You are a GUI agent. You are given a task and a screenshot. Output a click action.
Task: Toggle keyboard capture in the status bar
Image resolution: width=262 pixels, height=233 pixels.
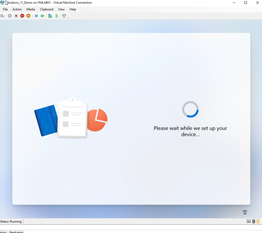249,221
